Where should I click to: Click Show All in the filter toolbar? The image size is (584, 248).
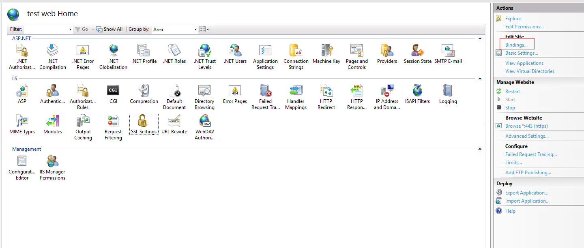click(109, 29)
